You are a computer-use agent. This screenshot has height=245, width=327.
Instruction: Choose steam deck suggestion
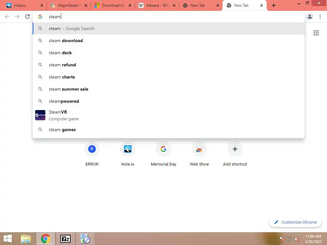click(x=169, y=53)
